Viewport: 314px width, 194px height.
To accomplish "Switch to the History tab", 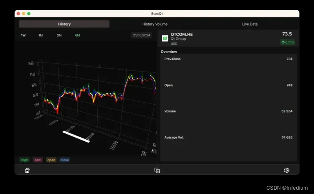I will pyautogui.click(x=64, y=24).
